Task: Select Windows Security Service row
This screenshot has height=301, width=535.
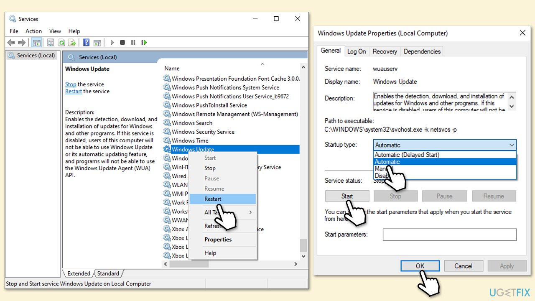Action: point(231,132)
